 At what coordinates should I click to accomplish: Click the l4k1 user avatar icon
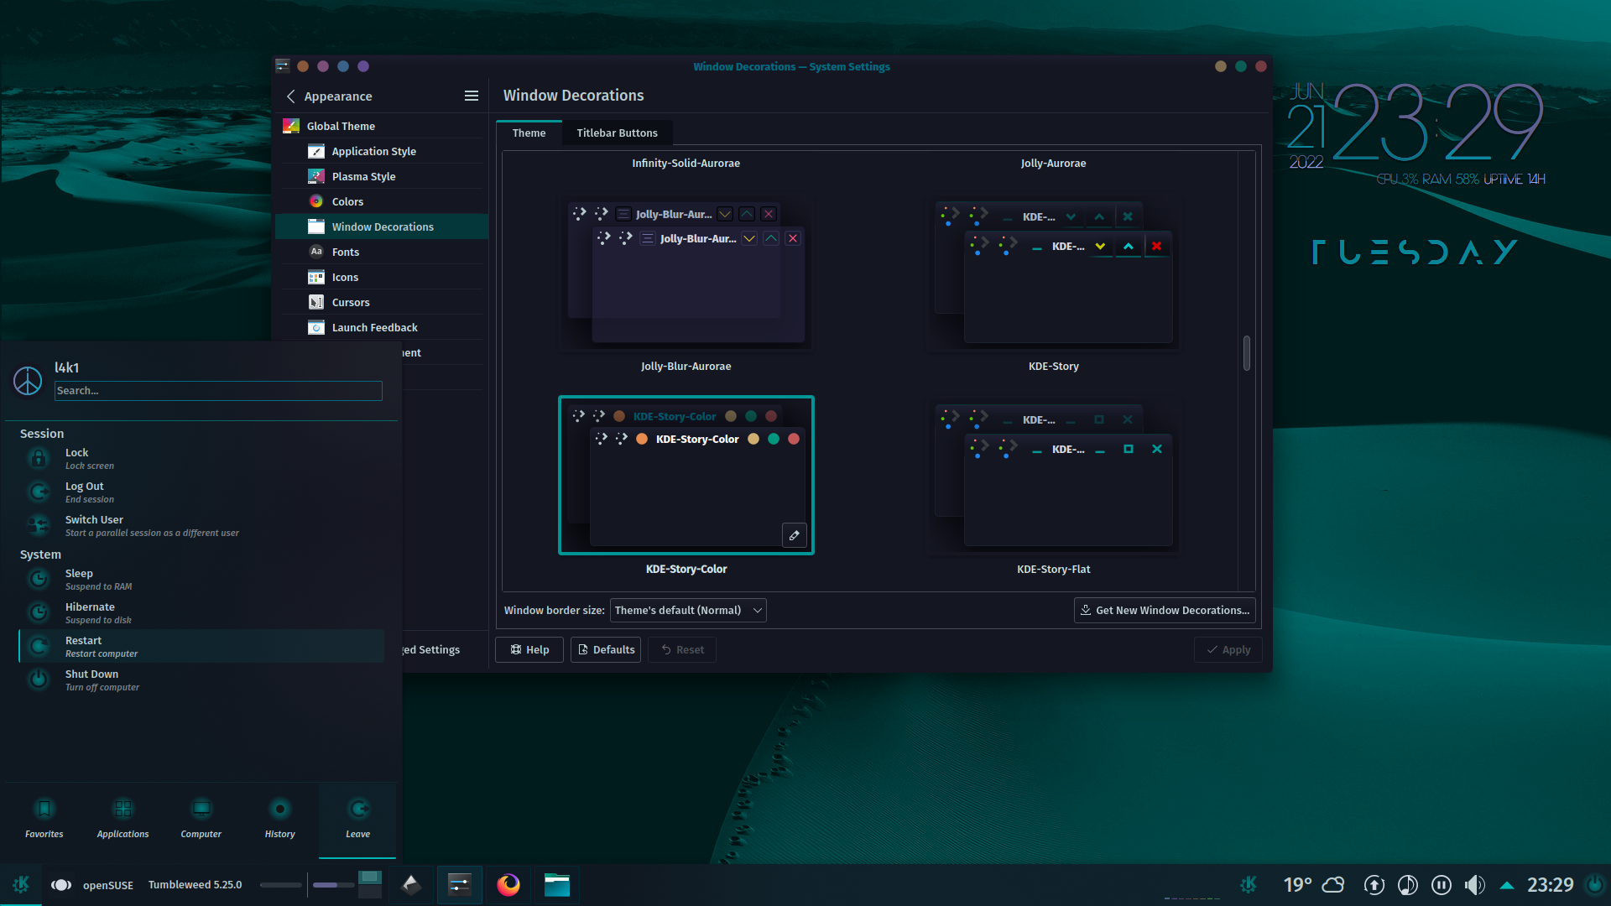coord(28,381)
